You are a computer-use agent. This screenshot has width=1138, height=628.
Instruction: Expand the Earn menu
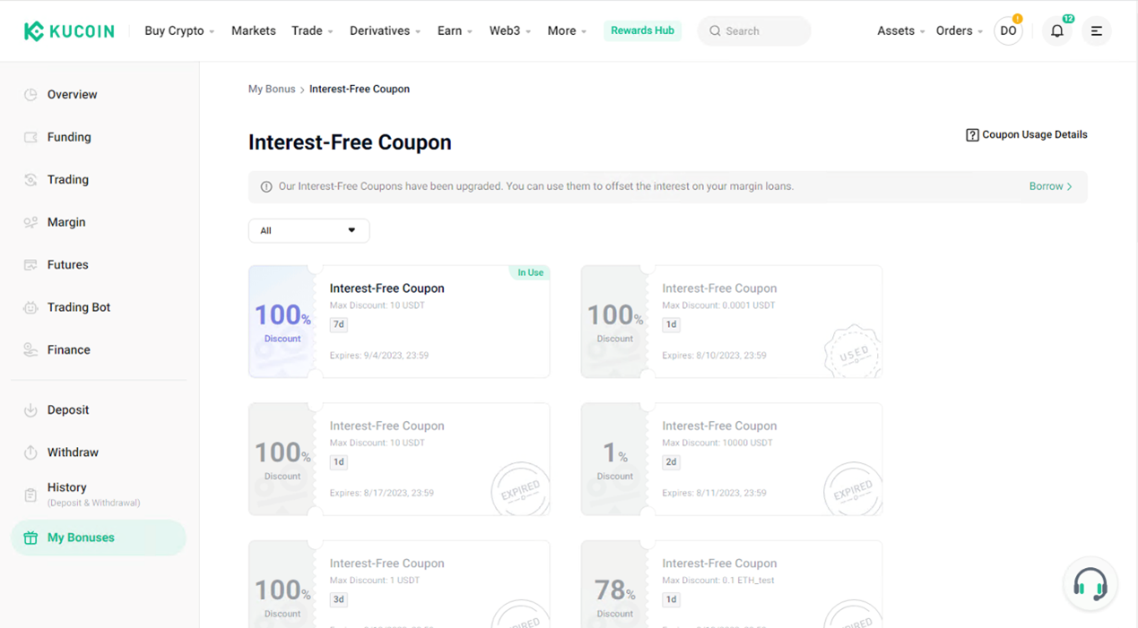[x=455, y=30]
